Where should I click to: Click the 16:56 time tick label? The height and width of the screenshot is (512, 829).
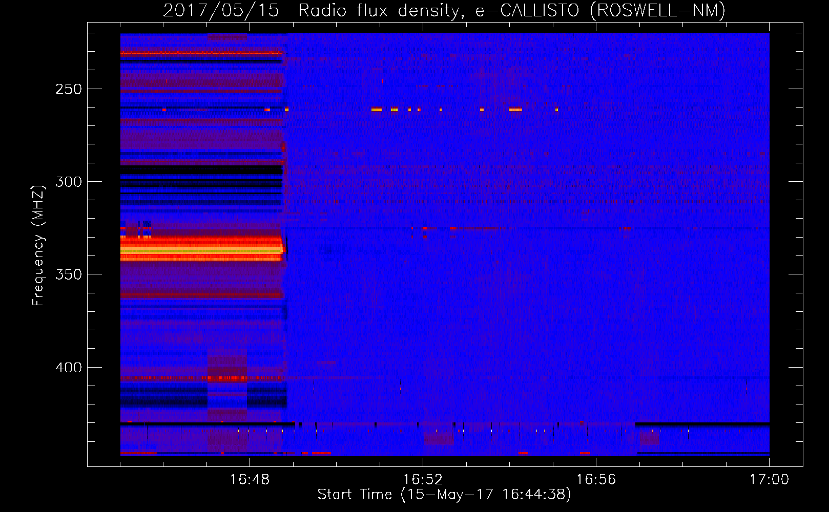coord(596,480)
